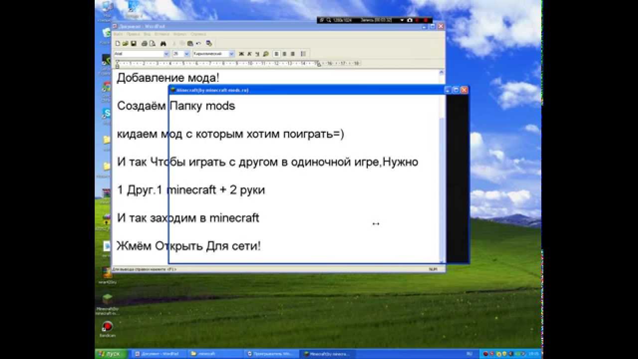The image size is (638, 359).
Task: Undo the last action using the WordPad toolbar
Action: coord(198,43)
